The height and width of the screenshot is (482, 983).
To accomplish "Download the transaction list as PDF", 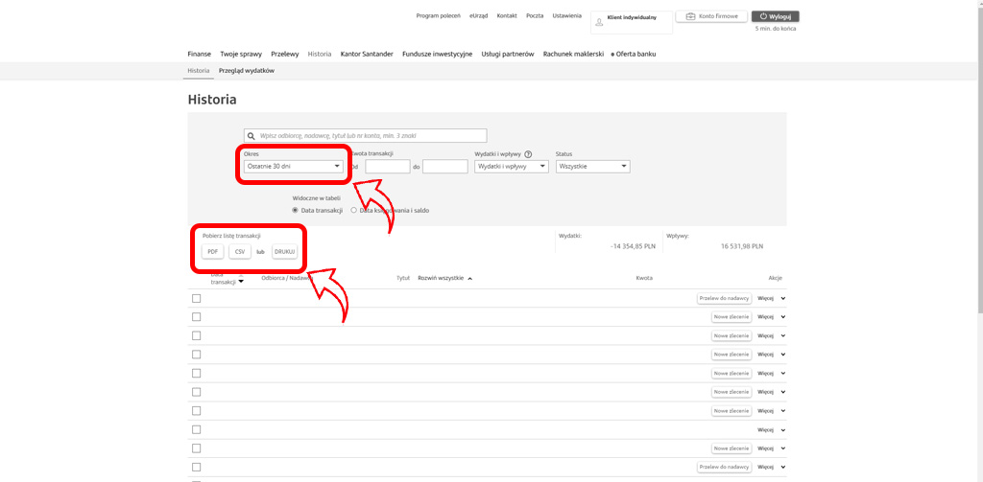I will point(212,252).
